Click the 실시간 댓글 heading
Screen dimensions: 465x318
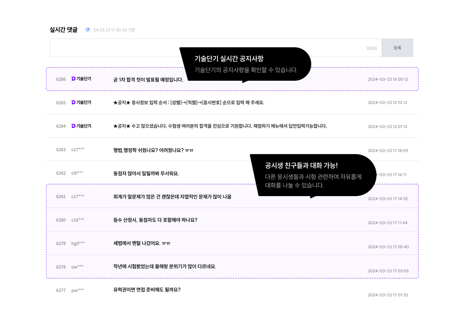tap(63, 29)
